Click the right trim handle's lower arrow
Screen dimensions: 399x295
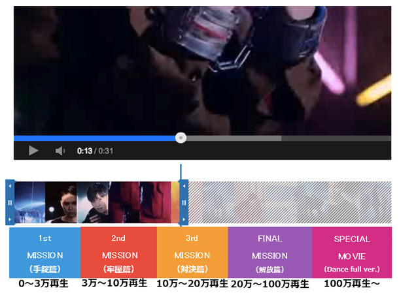[x=184, y=219]
